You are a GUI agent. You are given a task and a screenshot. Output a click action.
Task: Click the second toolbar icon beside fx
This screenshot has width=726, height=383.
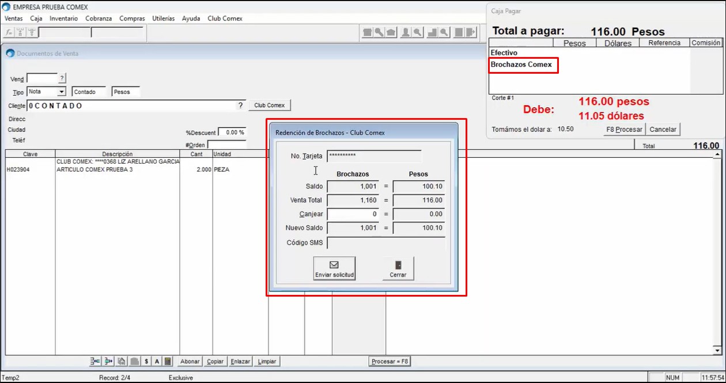pyautogui.click(x=20, y=33)
